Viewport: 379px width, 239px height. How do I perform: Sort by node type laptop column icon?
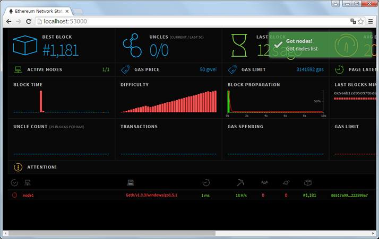[x=130, y=183]
